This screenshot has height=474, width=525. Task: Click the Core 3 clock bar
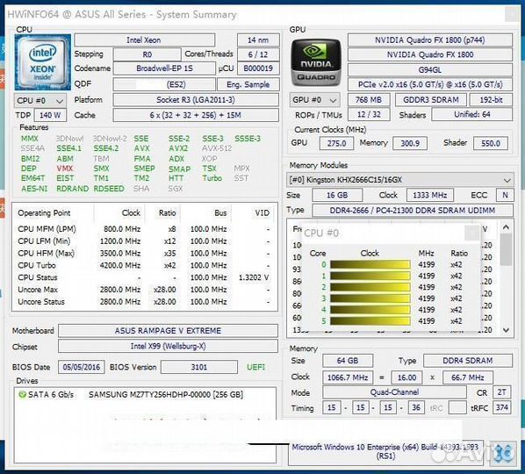[x=370, y=298]
